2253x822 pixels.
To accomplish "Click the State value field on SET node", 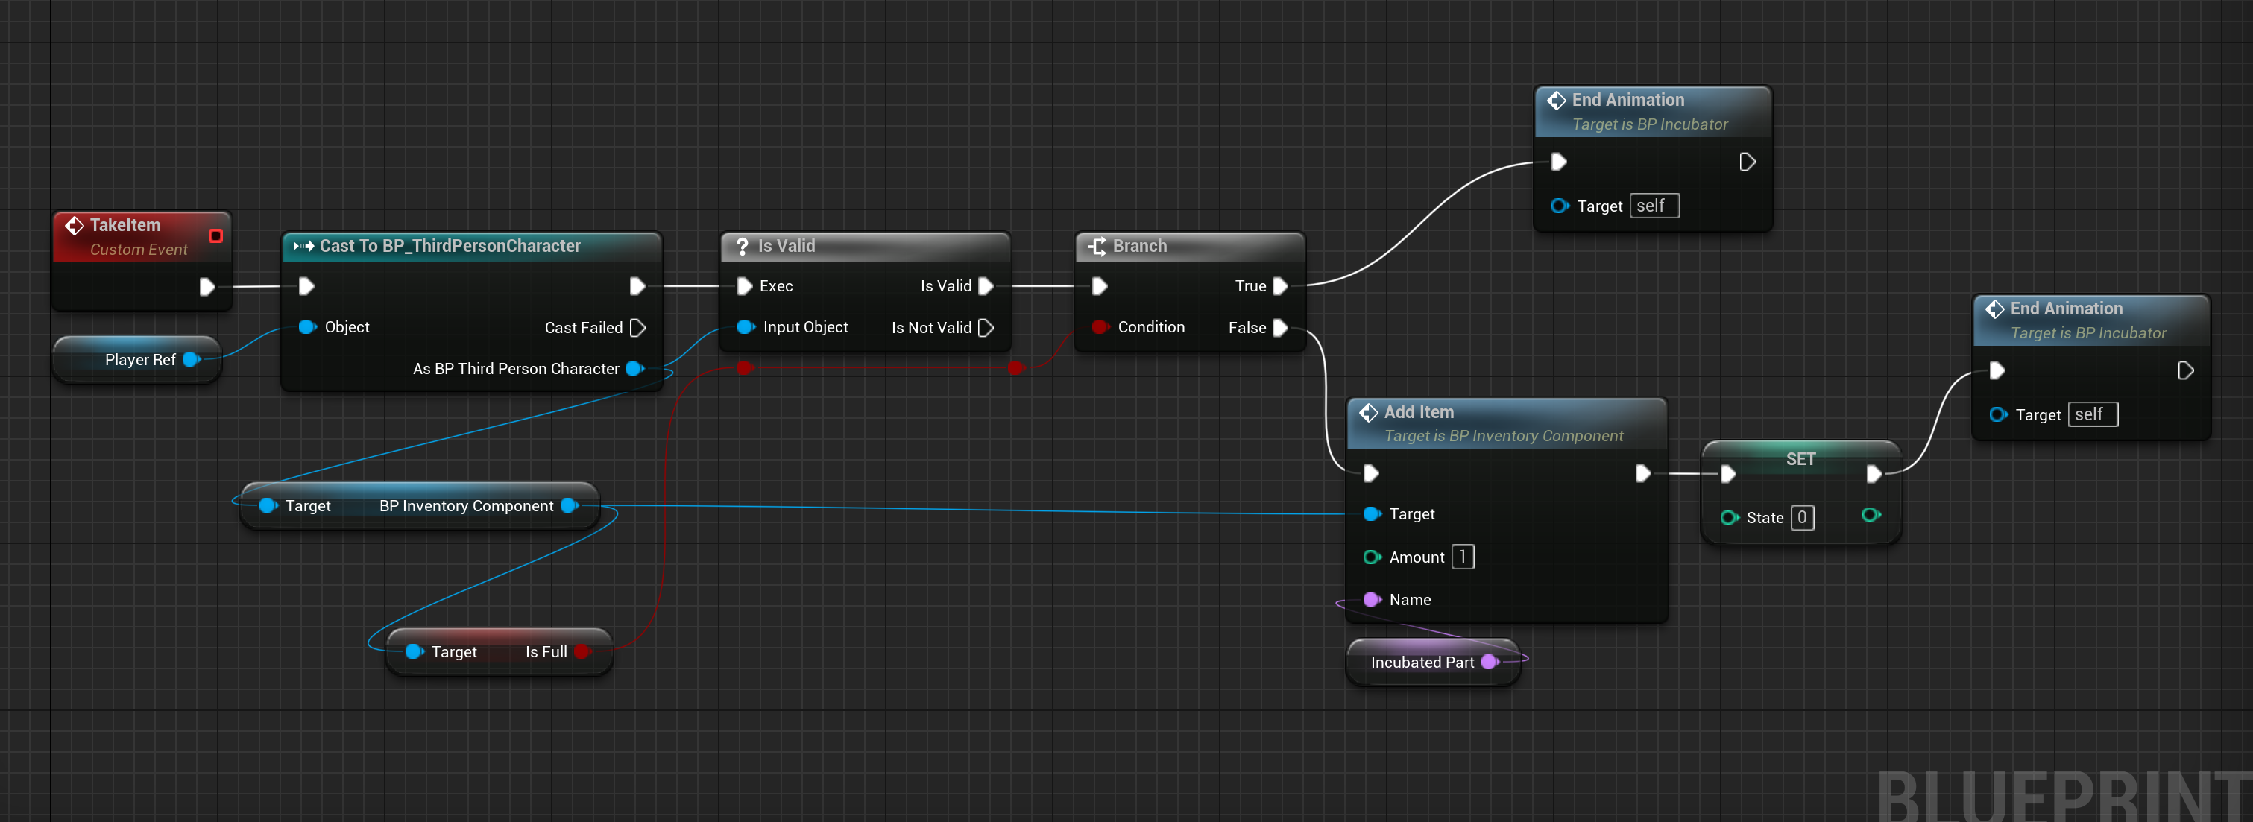I will coord(1802,516).
